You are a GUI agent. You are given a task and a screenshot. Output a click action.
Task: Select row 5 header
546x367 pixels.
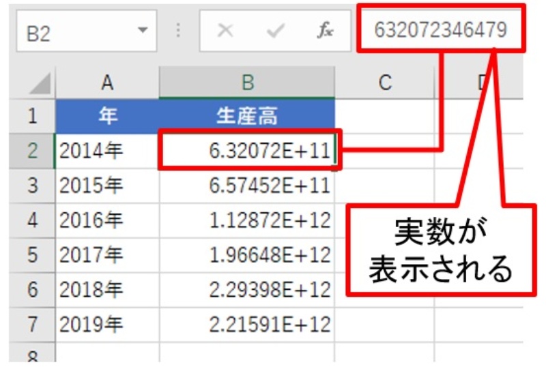[x=32, y=254]
